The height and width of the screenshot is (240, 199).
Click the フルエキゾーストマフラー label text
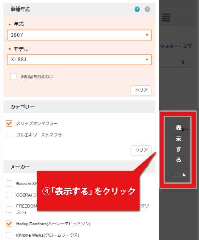pyautogui.click(x=41, y=135)
